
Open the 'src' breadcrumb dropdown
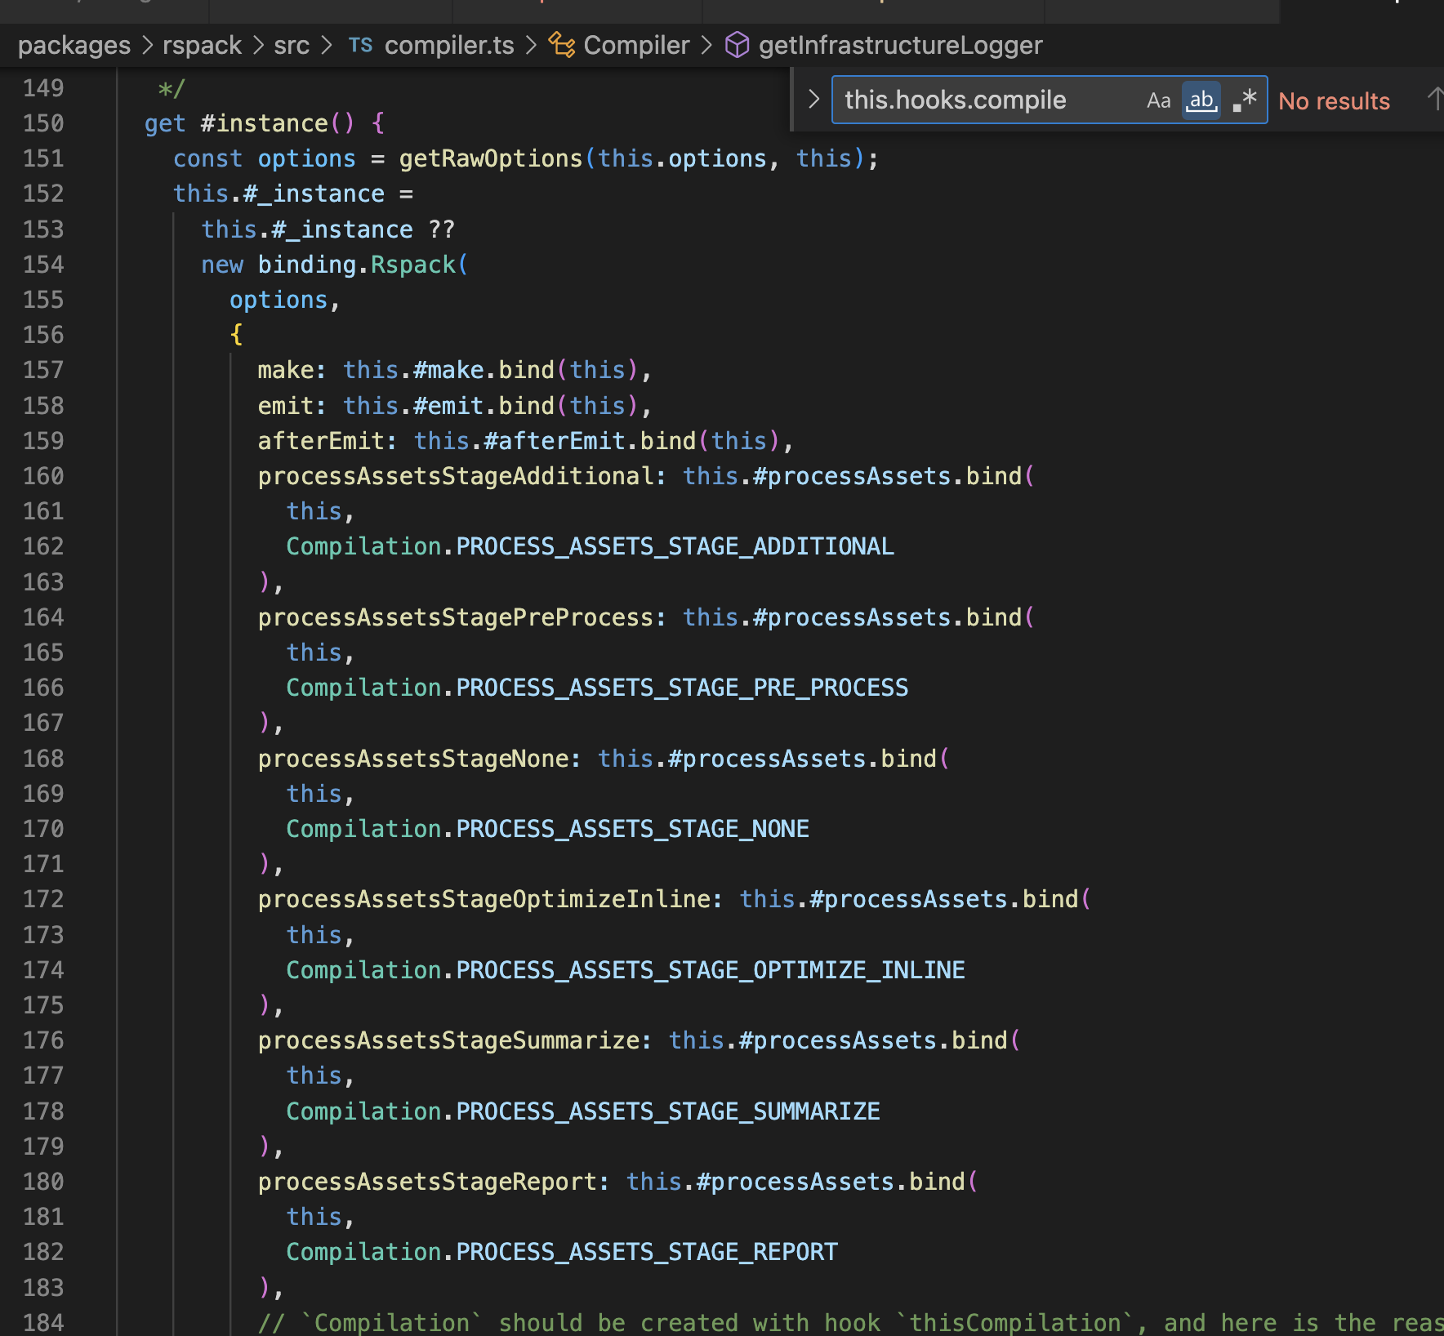291,45
